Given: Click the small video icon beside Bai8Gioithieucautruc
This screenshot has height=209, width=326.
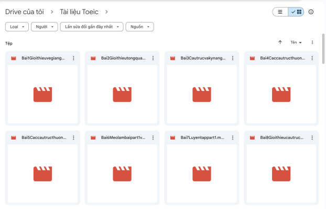Looking at the screenshot, I should [x=252, y=137].
